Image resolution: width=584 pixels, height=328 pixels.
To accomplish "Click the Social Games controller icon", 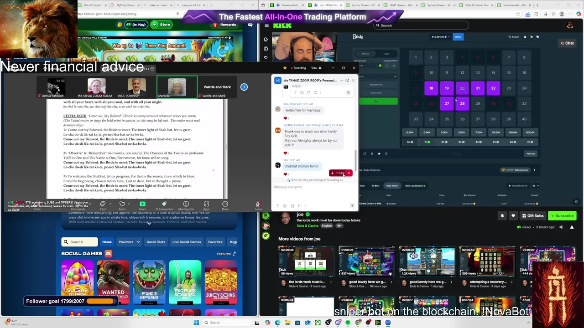I will tap(108, 253).
